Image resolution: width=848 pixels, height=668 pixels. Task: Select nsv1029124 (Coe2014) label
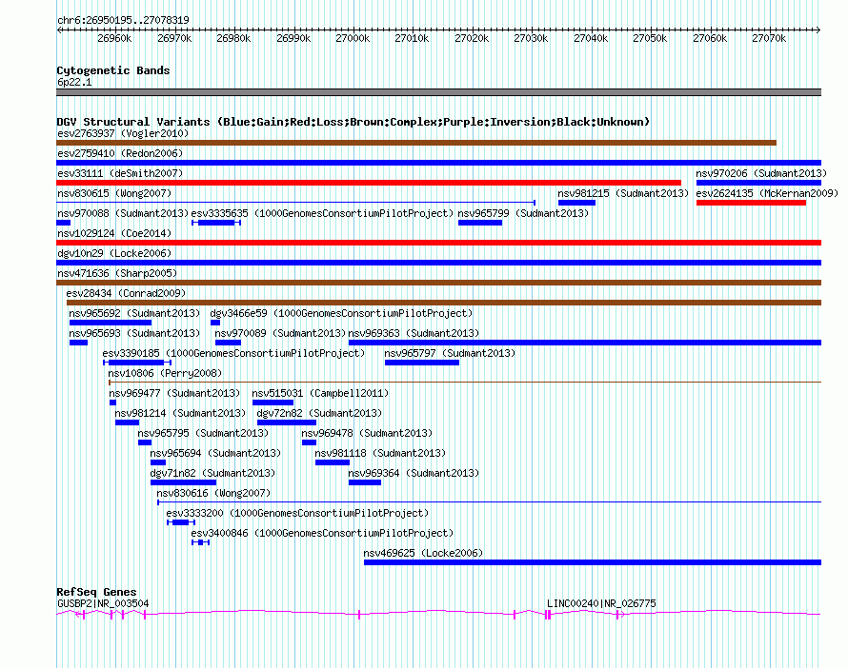114,233
